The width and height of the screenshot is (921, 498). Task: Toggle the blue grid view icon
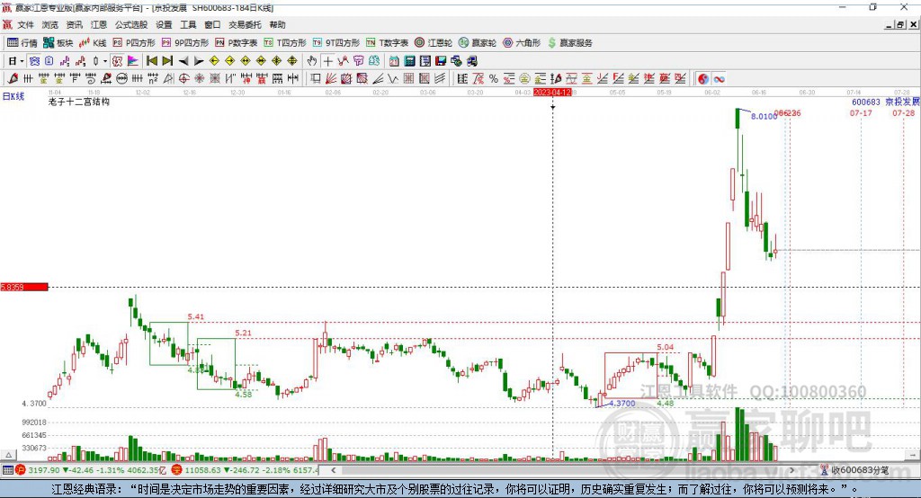(x=35, y=61)
